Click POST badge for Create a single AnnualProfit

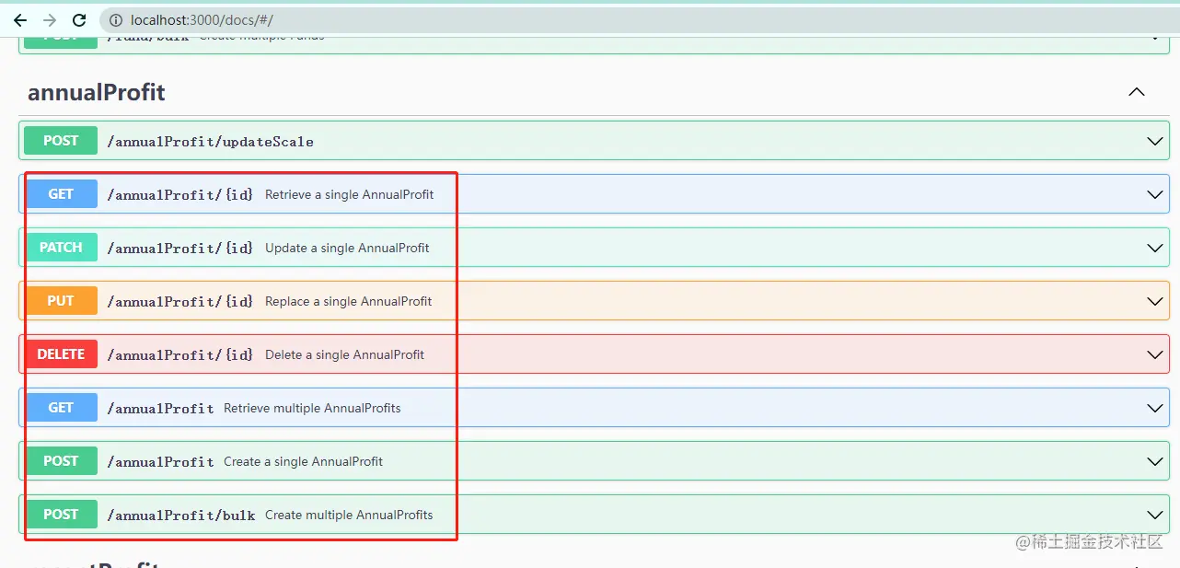click(61, 461)
